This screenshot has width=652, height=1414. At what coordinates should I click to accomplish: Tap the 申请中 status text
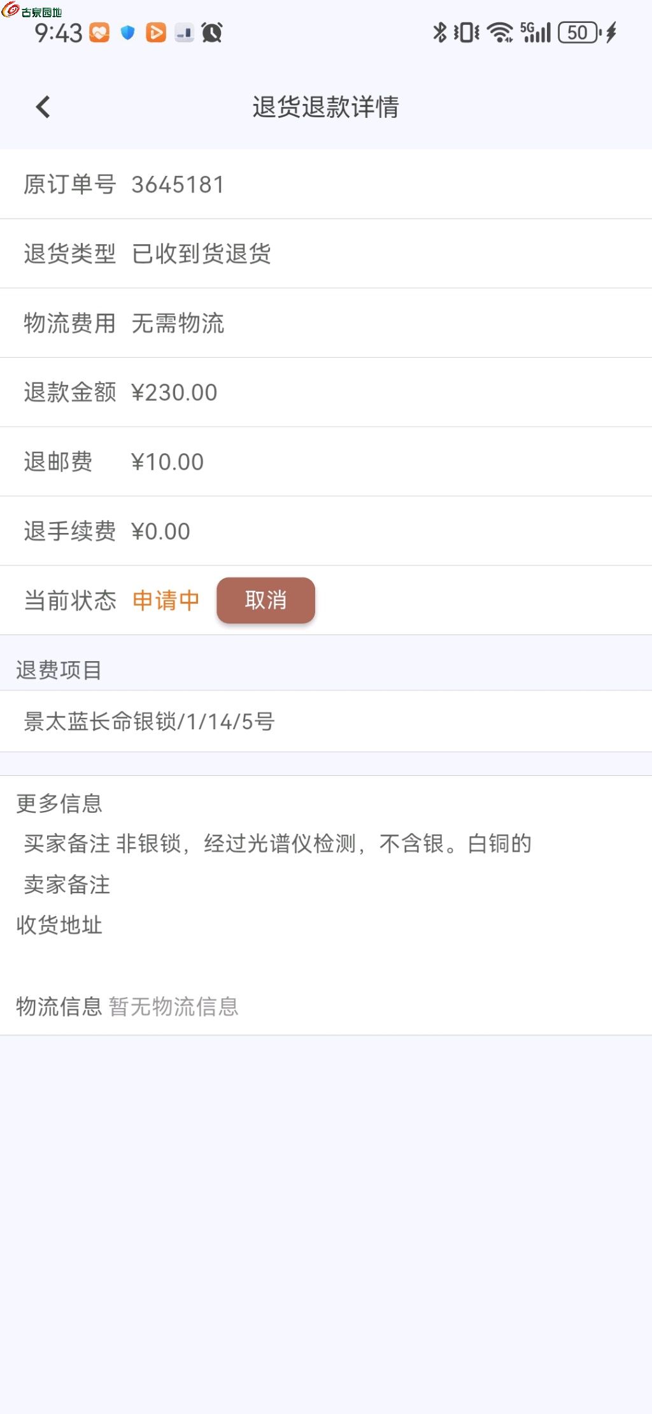(x=166, y=601)
